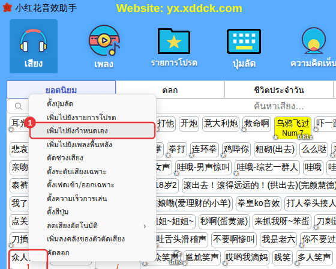
Task: Choose ตั้งระดับเสียงเฉพาะ menu entry
Action: (x=92, y=171)
